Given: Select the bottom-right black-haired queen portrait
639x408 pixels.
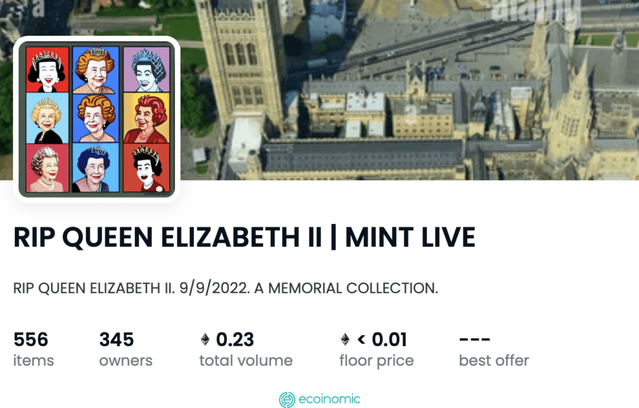Looking at the screenshot, I should (x=146, y=168).
